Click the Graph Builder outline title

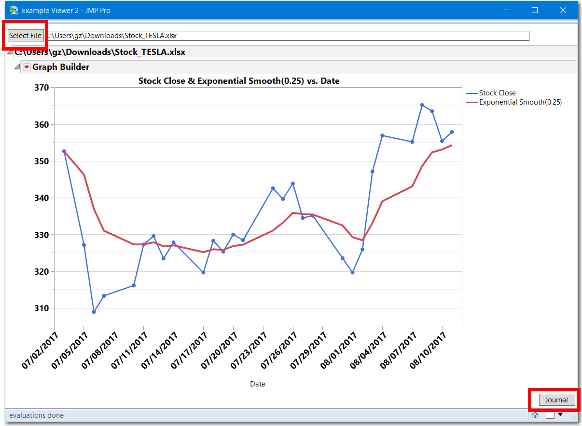tap(61, 67)
